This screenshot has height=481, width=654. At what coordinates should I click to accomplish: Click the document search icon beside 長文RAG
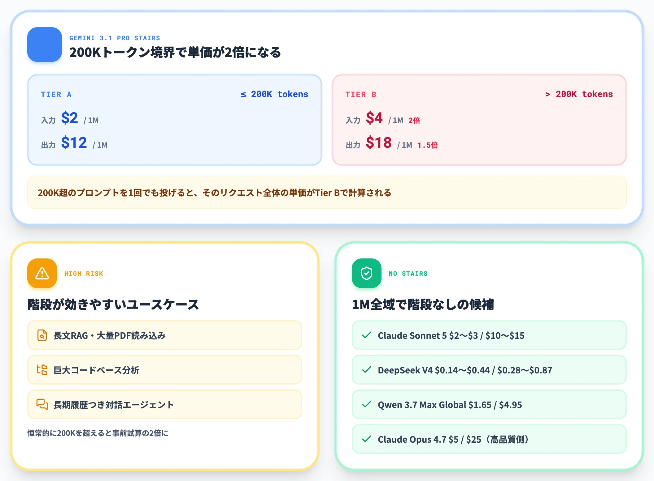pos(42,335)
